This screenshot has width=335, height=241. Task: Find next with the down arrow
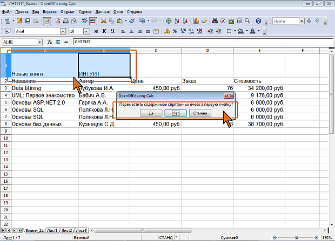[x=309, y=21]
